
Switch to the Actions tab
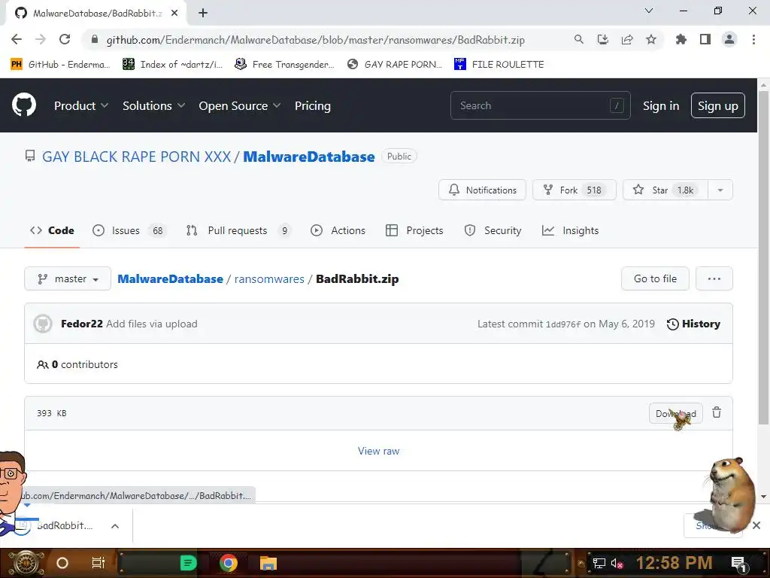tap(338, 230)
